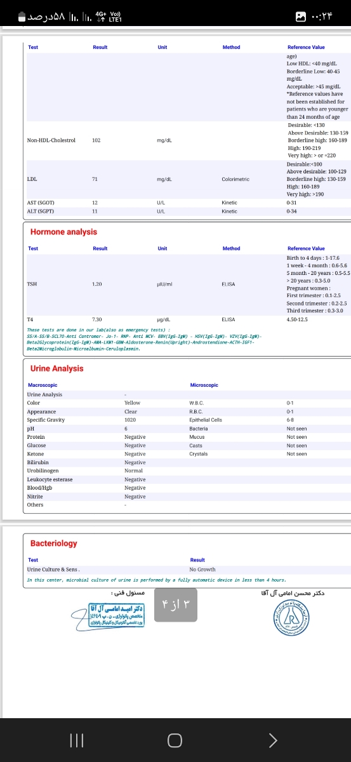Select the Macroscopic column heading
This screenshot has height=762, width=351.
tap(43, 385)
